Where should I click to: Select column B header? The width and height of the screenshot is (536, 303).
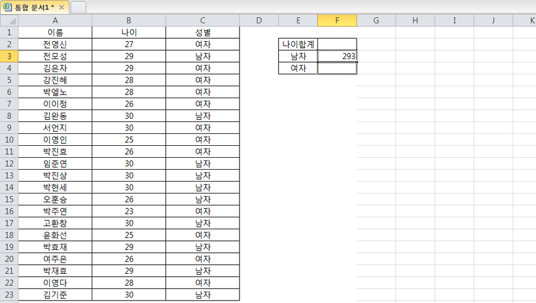129,20
